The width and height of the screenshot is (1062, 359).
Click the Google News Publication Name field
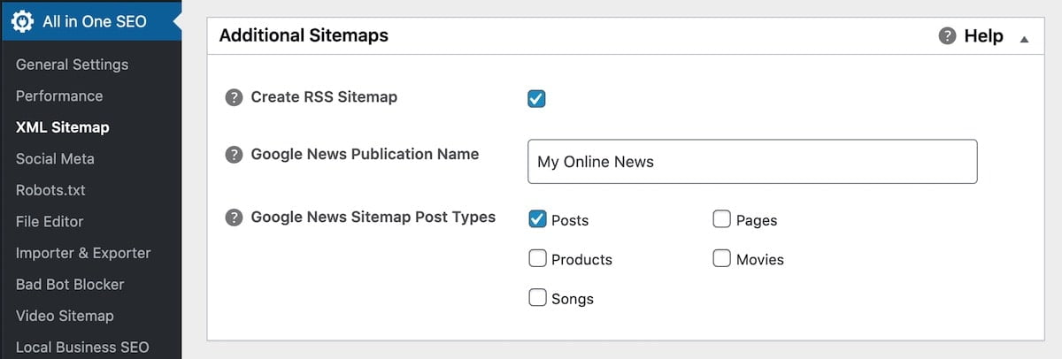coord(752,162)
